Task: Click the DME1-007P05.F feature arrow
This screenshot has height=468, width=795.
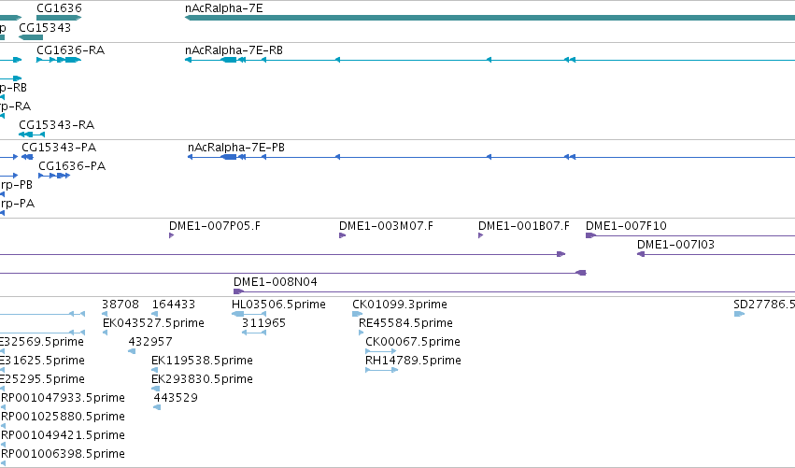Action: click(x=171, y=235)
